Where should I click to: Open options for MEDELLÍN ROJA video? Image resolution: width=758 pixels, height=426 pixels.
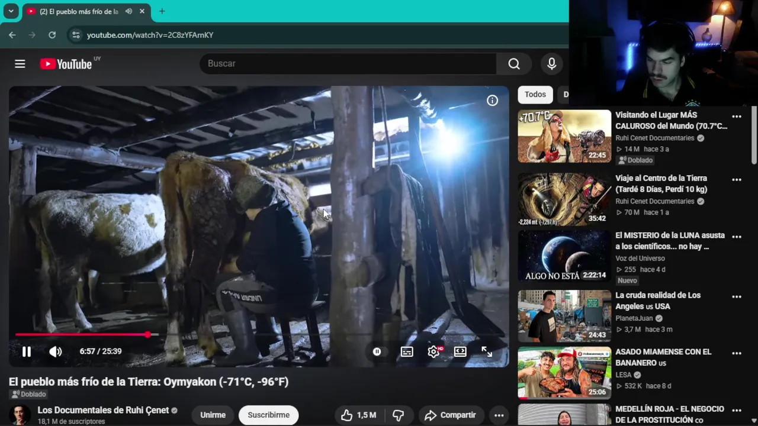[x=737, y=410]
